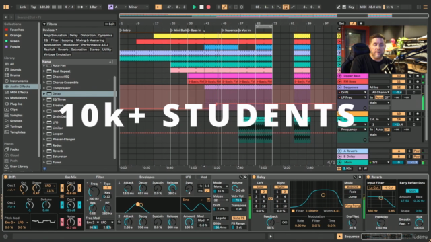Toggle the arrangement loop switch
Viewport: 431px width, 242px height.
[x=286, y=7]
